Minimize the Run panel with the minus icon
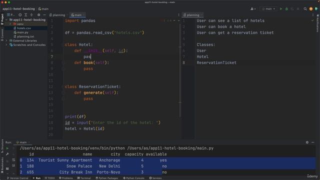The width and height of the screenshot is (320, 180). pyautogui.click(x=313, y=142)
